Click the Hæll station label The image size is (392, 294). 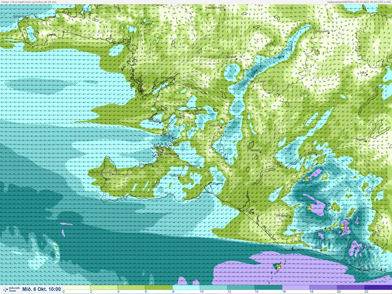277,164
